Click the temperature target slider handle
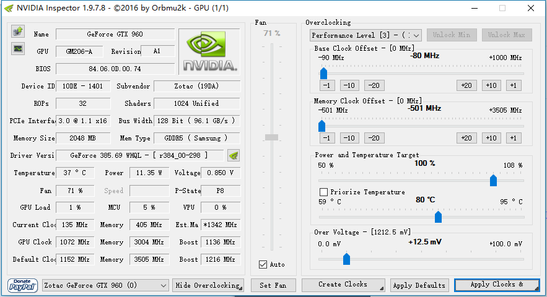Screen dimensions: 547x297 pyautogui.click(x=438, y=217)
